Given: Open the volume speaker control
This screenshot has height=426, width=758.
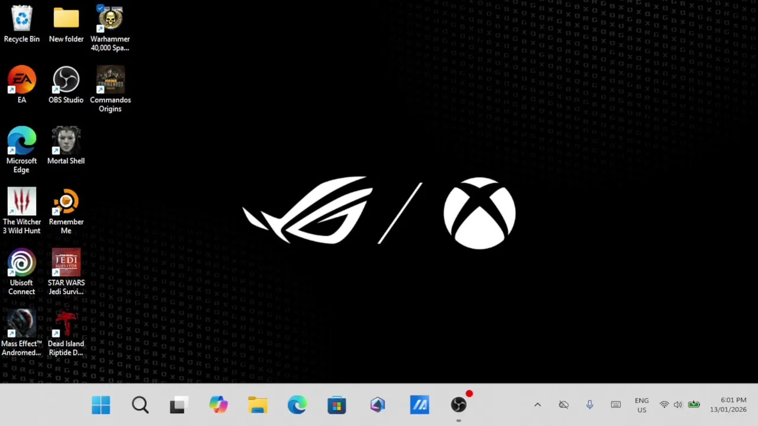Looking at the screenshot, I should coord(678,405).
